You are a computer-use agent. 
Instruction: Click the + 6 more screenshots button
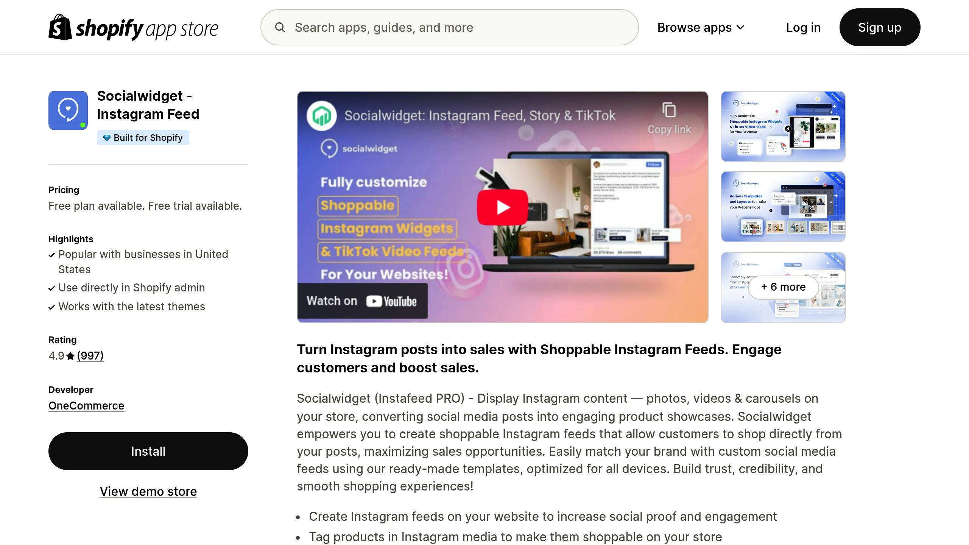pyautogui.click(x=783, y=287)
